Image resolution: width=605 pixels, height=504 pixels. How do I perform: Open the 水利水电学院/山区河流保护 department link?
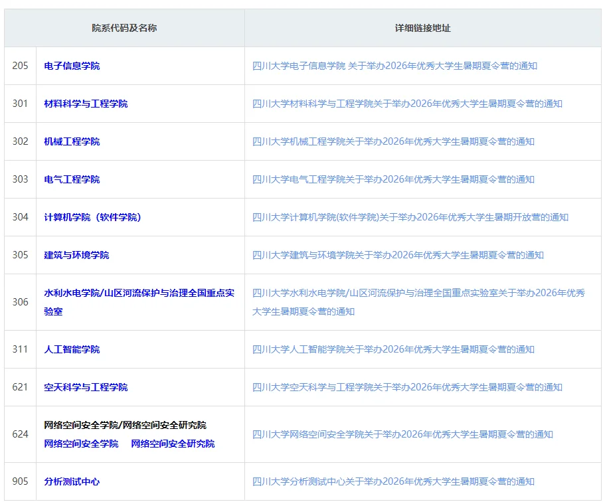click(139, 302)
